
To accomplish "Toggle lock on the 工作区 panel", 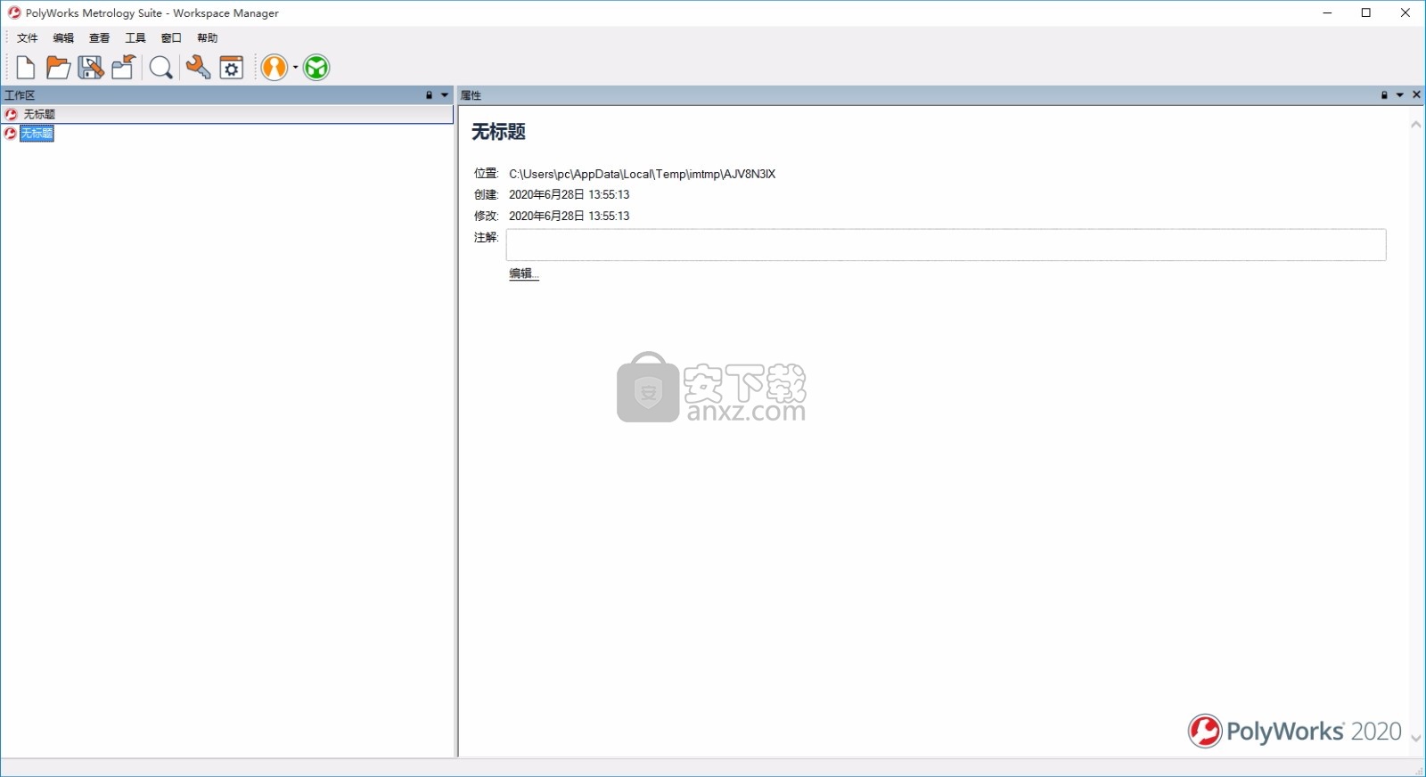I will pos(429,95).
